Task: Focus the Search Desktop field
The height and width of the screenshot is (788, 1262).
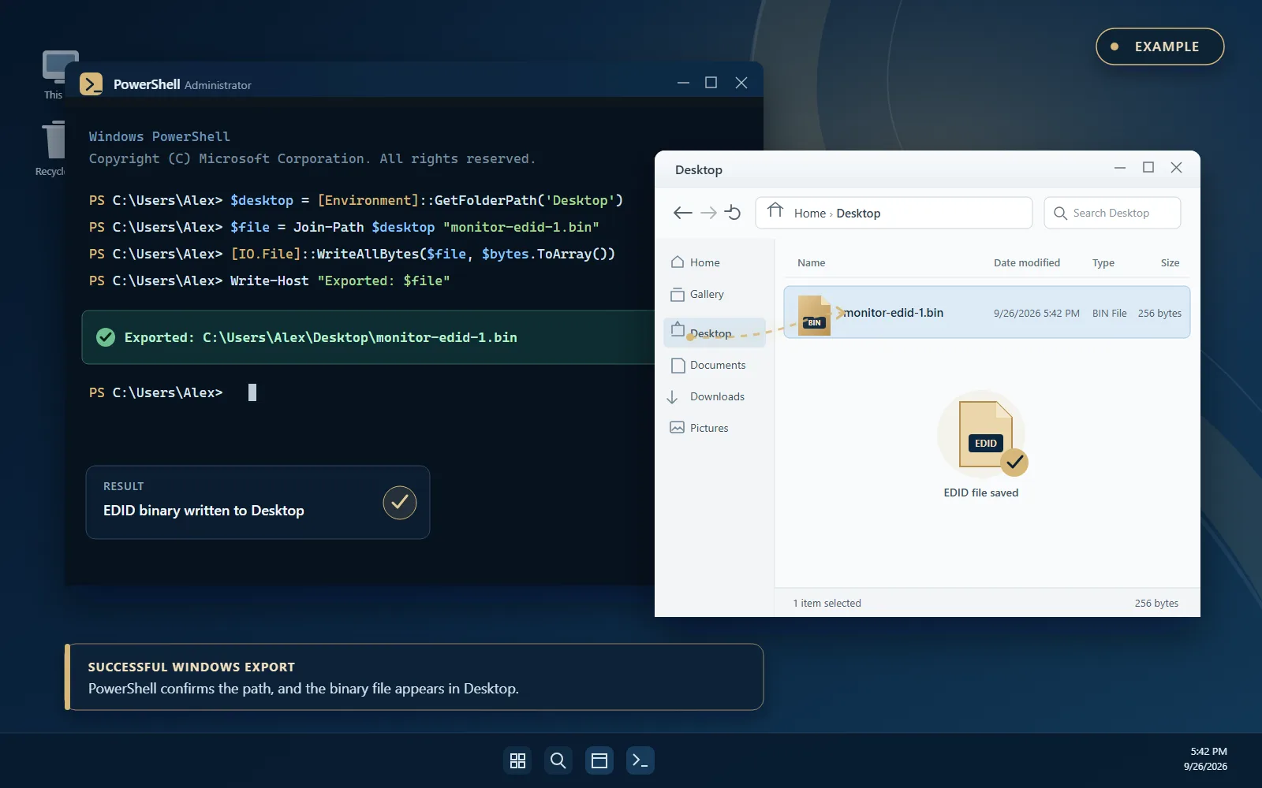Action: click(x=1112, y=213)
